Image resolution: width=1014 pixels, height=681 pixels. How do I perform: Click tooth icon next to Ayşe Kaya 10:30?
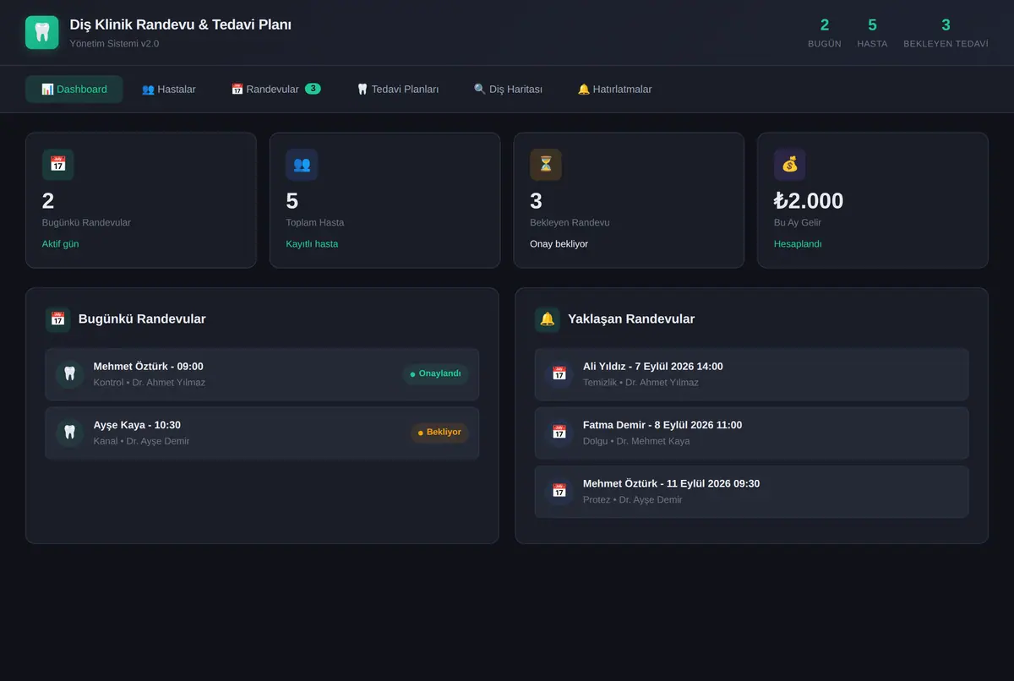[69, 433]
